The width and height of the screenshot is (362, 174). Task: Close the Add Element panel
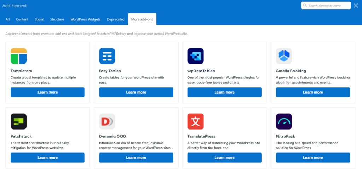tap(356, 6)
